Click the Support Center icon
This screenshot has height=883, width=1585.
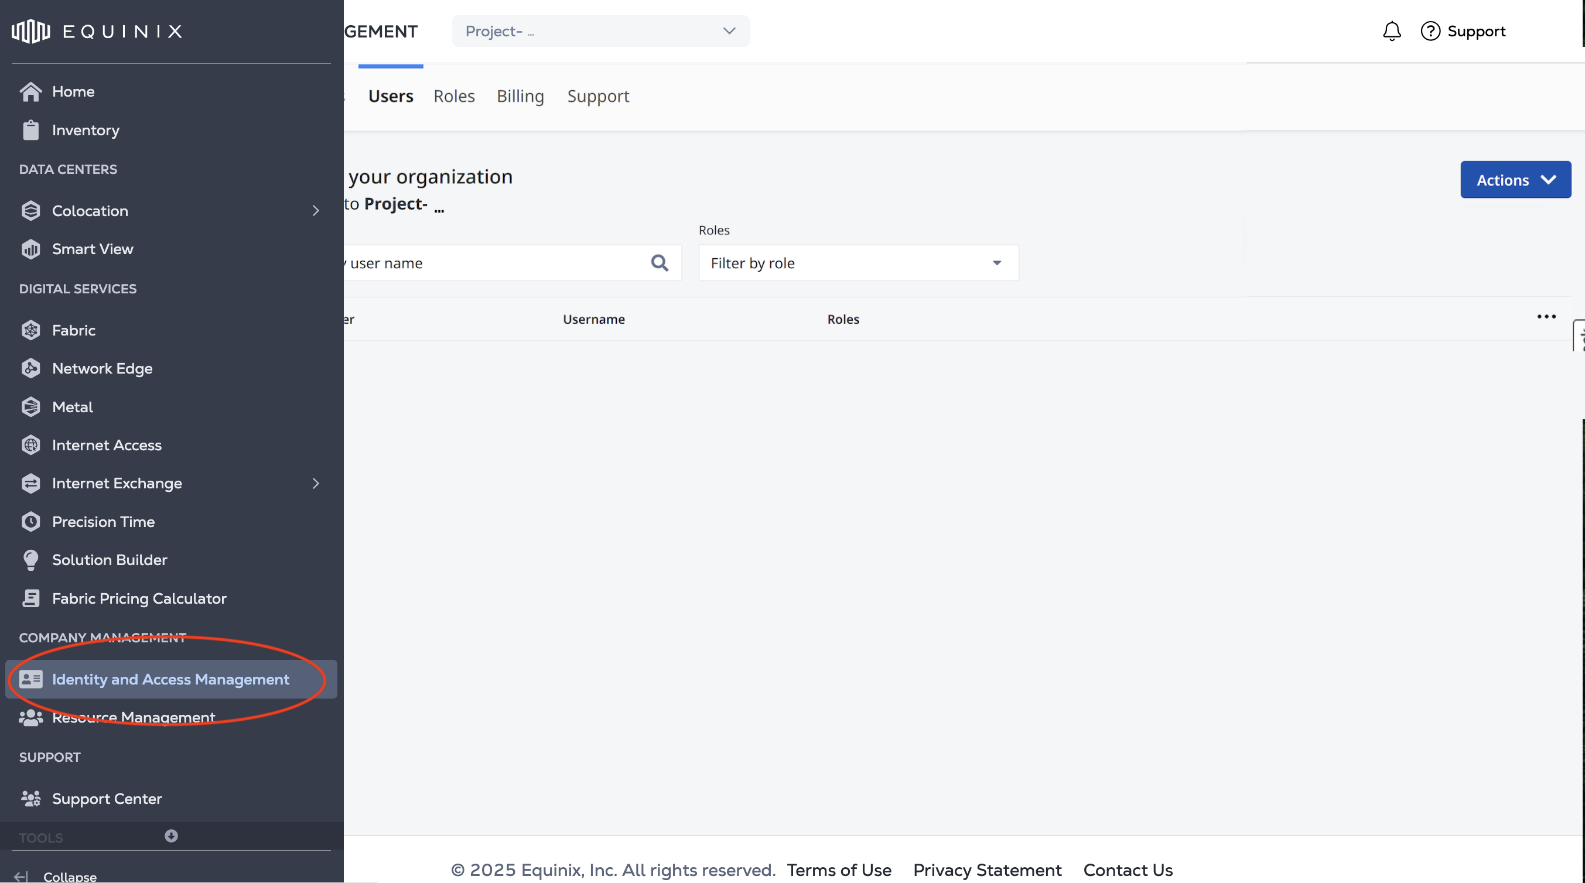(31, 799)
